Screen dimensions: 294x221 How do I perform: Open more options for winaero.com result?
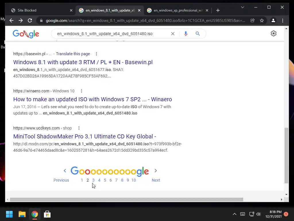point(81,91)
